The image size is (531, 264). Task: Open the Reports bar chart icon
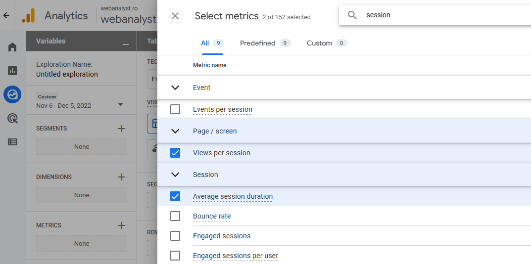click(x=12, y=71)
